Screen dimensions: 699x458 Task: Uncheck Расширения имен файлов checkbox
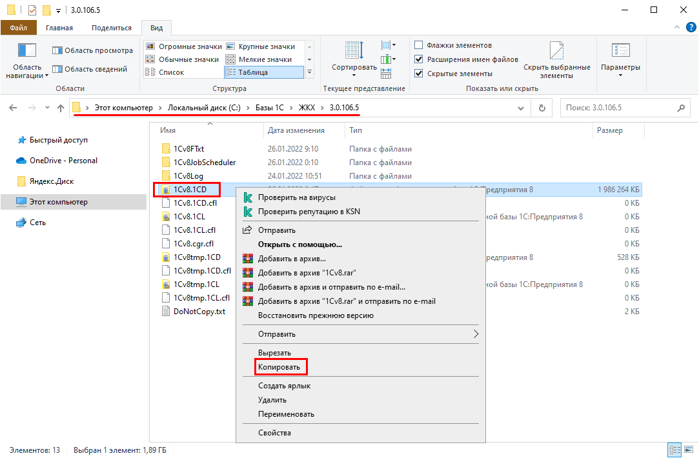[419, 59]
